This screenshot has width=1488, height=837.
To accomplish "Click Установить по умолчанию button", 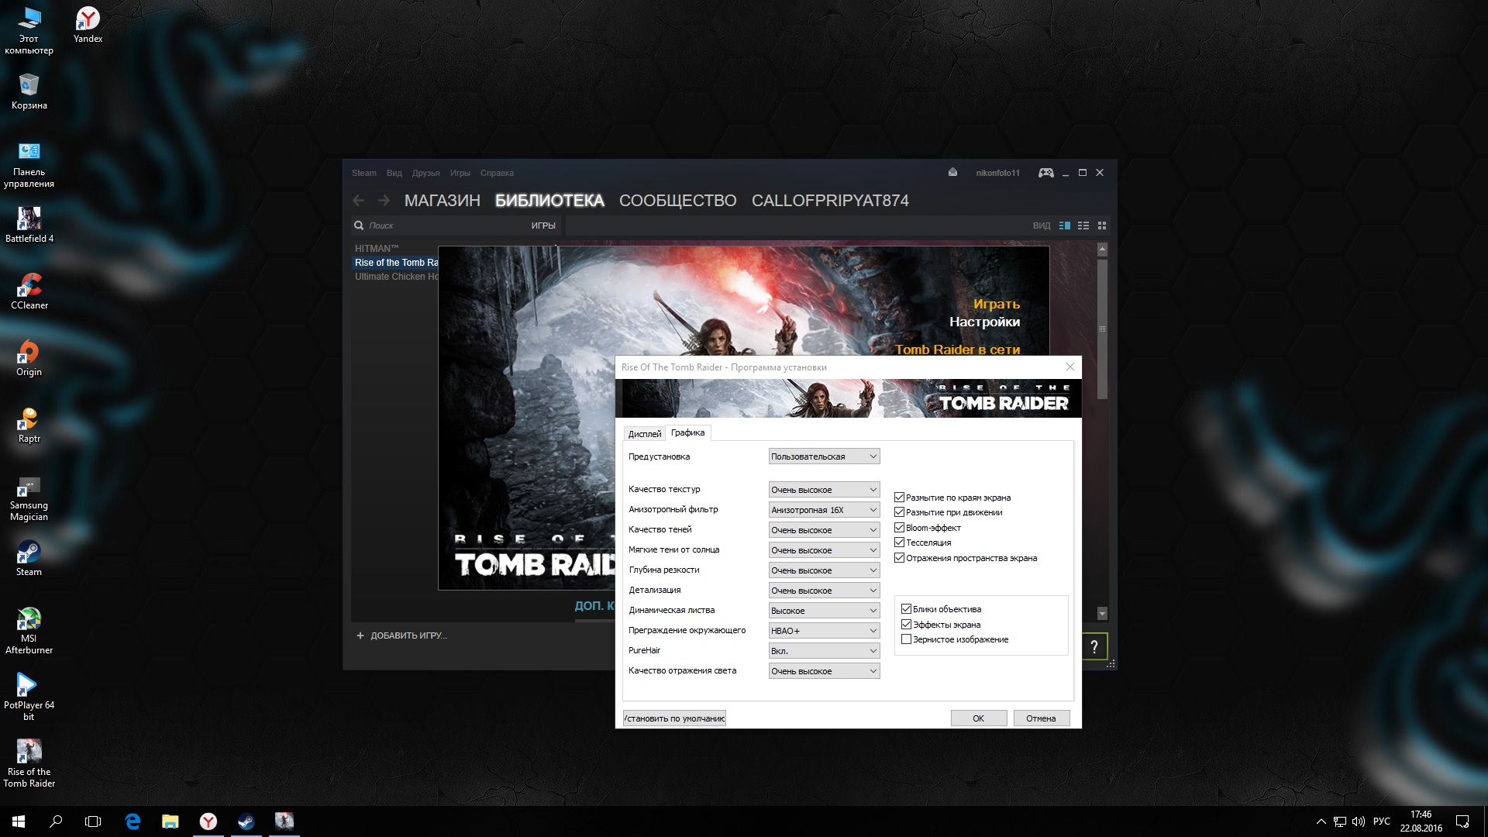I will click(x=674, y=718).
